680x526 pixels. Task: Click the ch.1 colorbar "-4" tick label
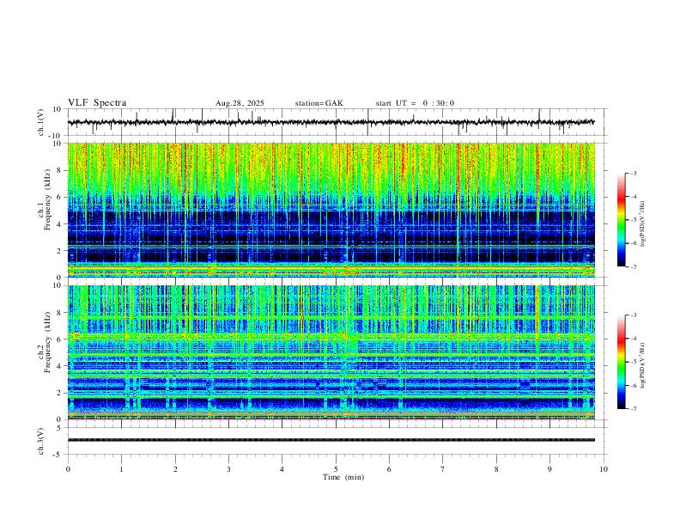point(633,197)
